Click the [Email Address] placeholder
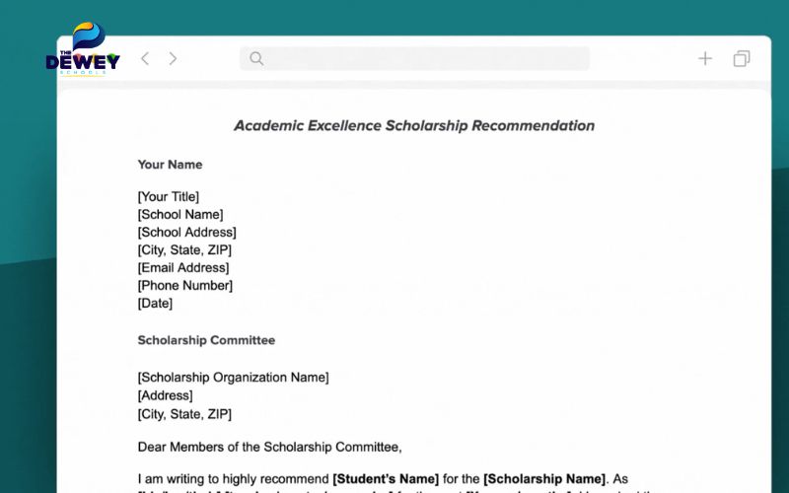 tap(183, 268)
